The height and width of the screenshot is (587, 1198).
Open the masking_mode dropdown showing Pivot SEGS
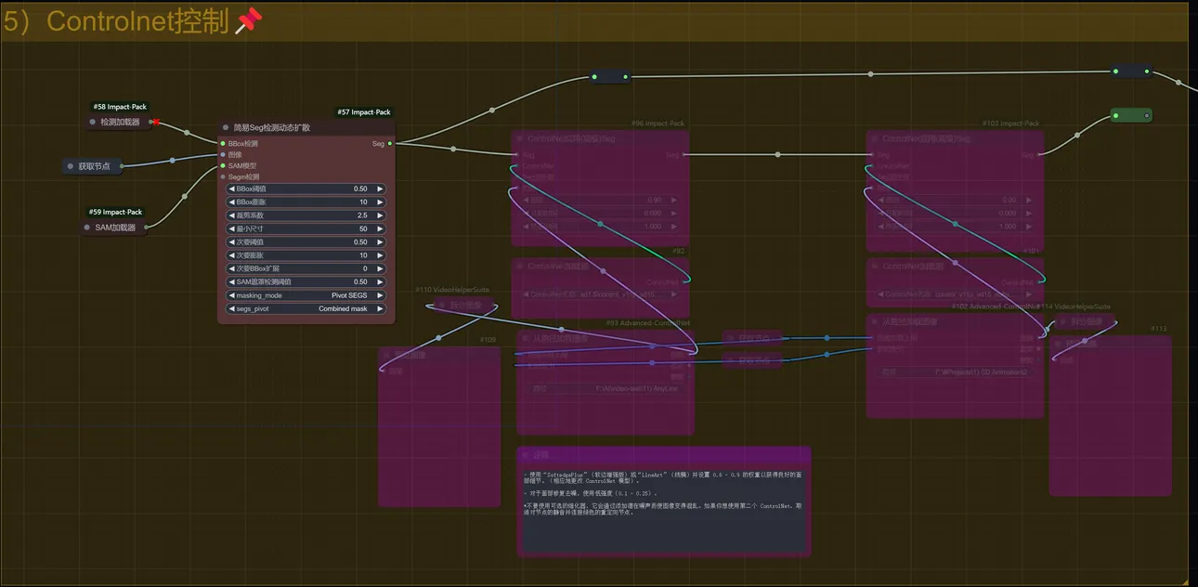pyautogui.click(x=306, y=295)
